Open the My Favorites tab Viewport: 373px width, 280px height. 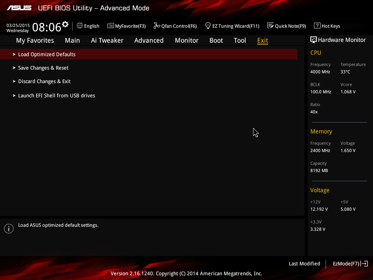click(x=35, y=40)
